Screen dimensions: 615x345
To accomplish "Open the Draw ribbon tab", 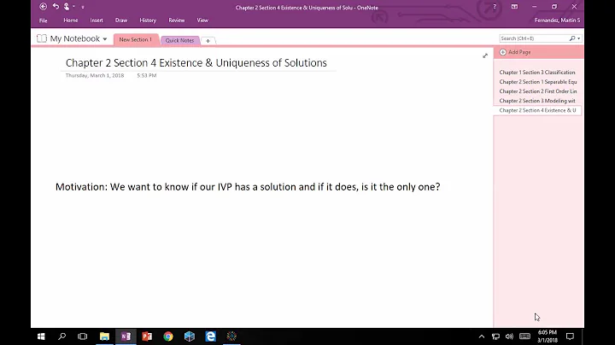I will pos(121,20).
